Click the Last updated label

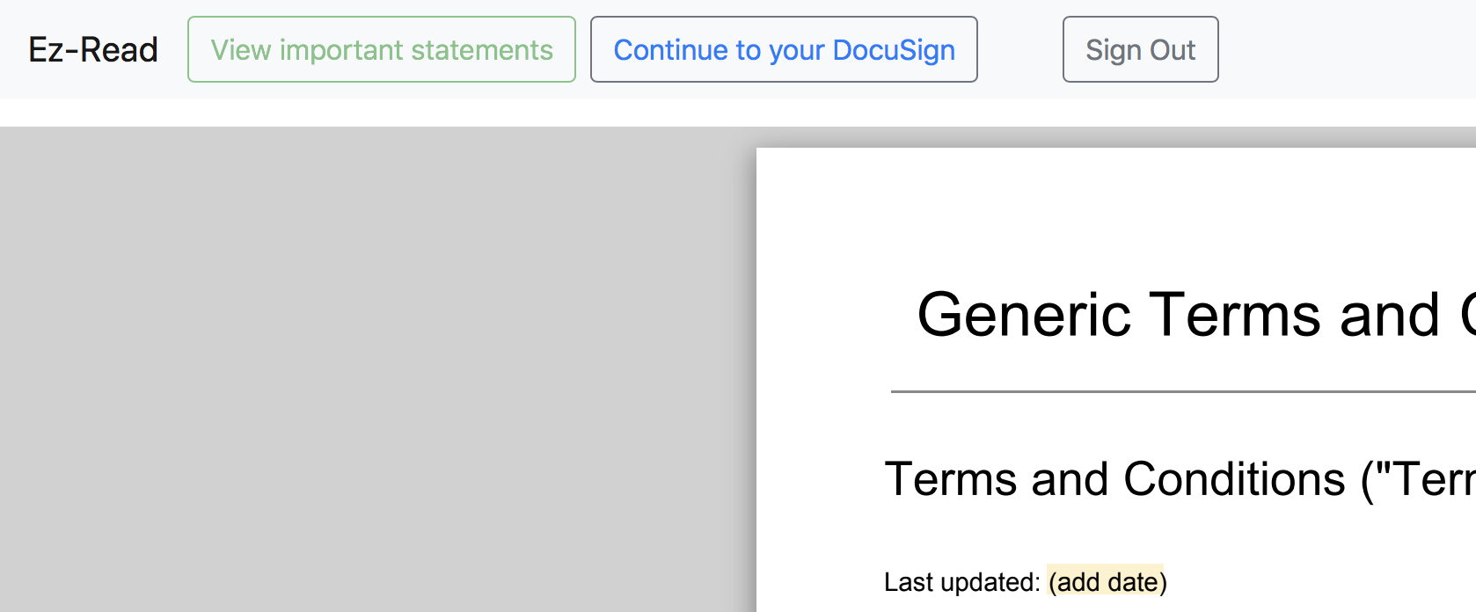point(961,582)
